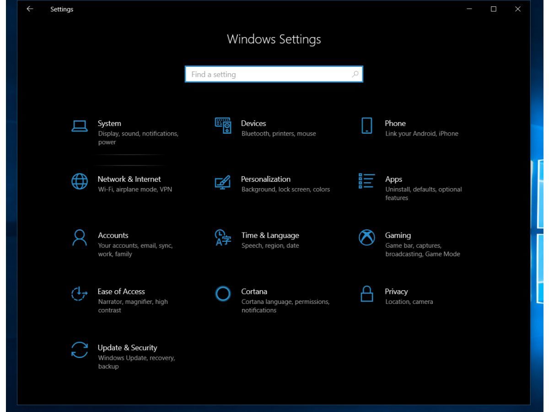Image resolution: width=549 pixels, height=412 pixels.
Task: Click the Xbox Gaming icon
Action: 366,238
